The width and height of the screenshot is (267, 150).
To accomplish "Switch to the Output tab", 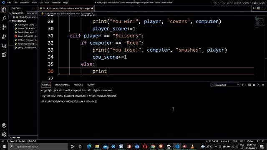I will pyautogui.click(x=91, y=85).
